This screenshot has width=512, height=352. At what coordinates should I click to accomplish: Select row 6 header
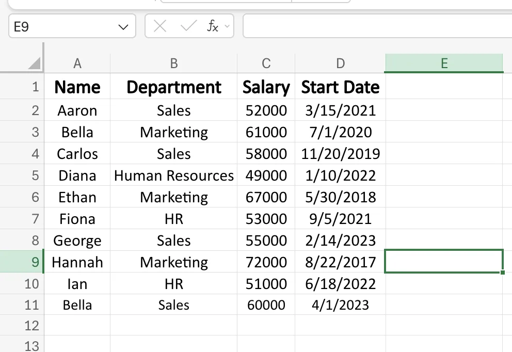pos(22,197)
